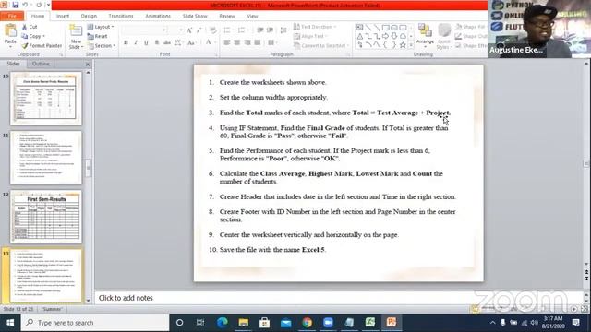Open the File tab

(x=12, y=17)
